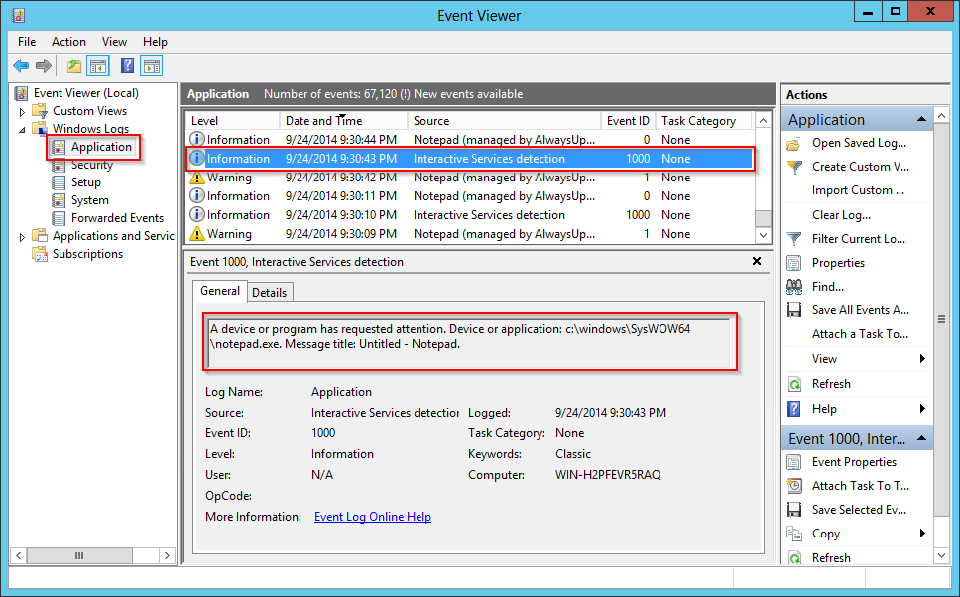Click the Back arrow in toolbar
The image size is (960, 597).
[21, 66]
